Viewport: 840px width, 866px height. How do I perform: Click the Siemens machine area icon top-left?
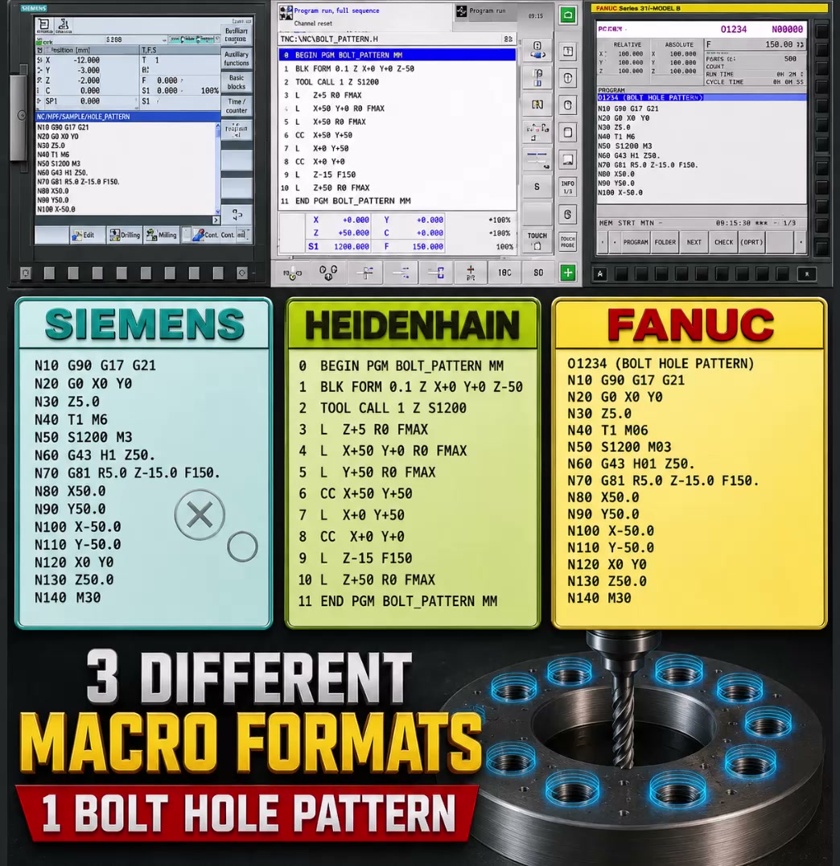click(x=44, y=24)
